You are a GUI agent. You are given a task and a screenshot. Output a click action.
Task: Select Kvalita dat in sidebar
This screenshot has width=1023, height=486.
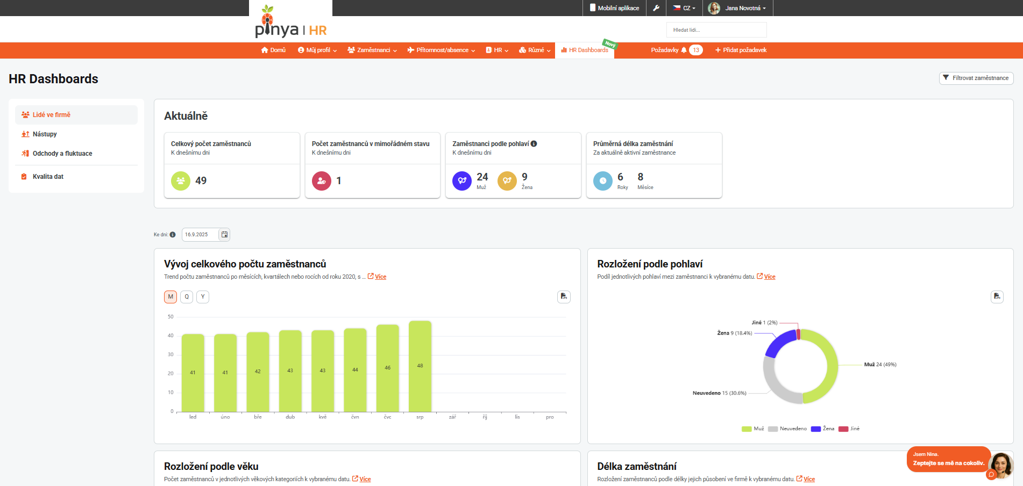tap(76, 177)
